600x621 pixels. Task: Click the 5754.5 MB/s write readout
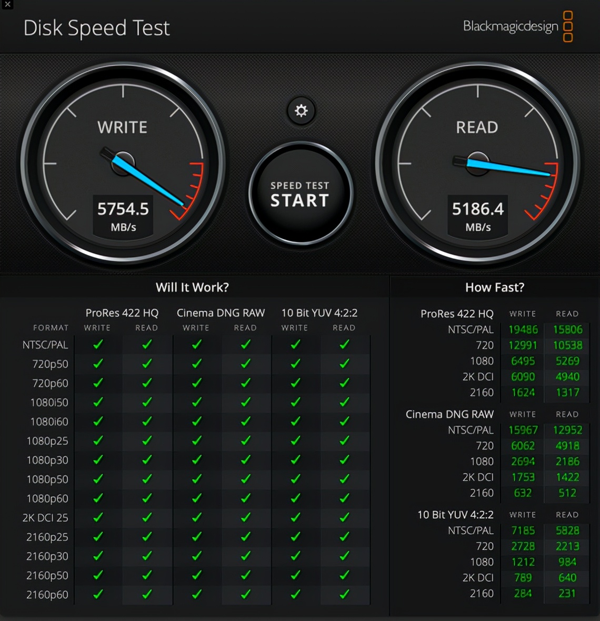(x=123, y=213)
